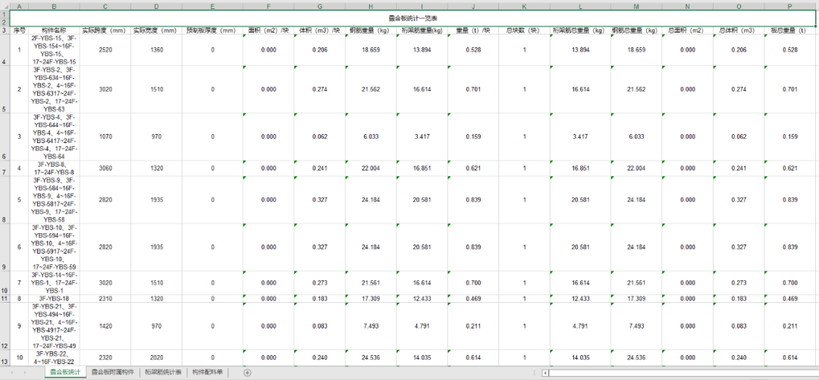Select the title cell 叠合板统计一览表
The width and height of the screenshot is (819, 380).
[412, 17]
